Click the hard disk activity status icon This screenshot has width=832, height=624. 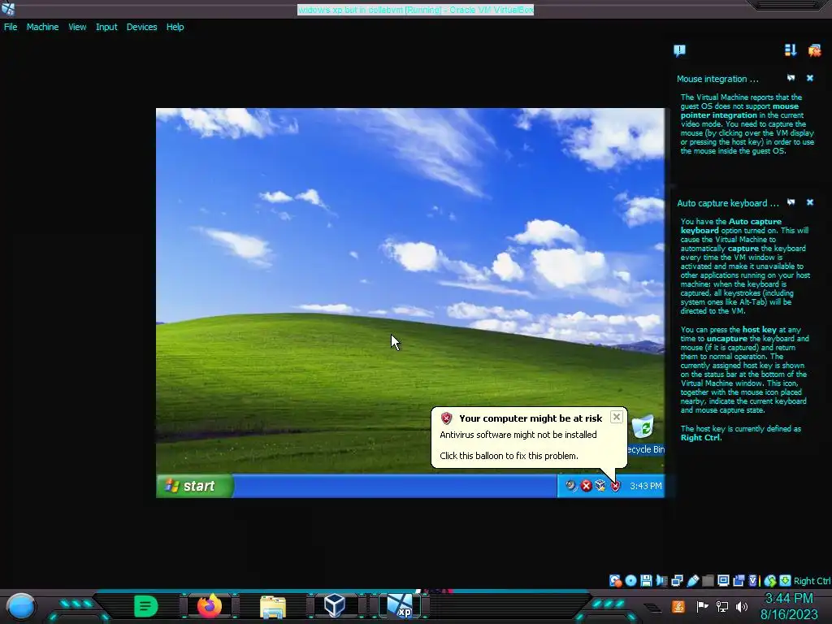pos(615,581)
